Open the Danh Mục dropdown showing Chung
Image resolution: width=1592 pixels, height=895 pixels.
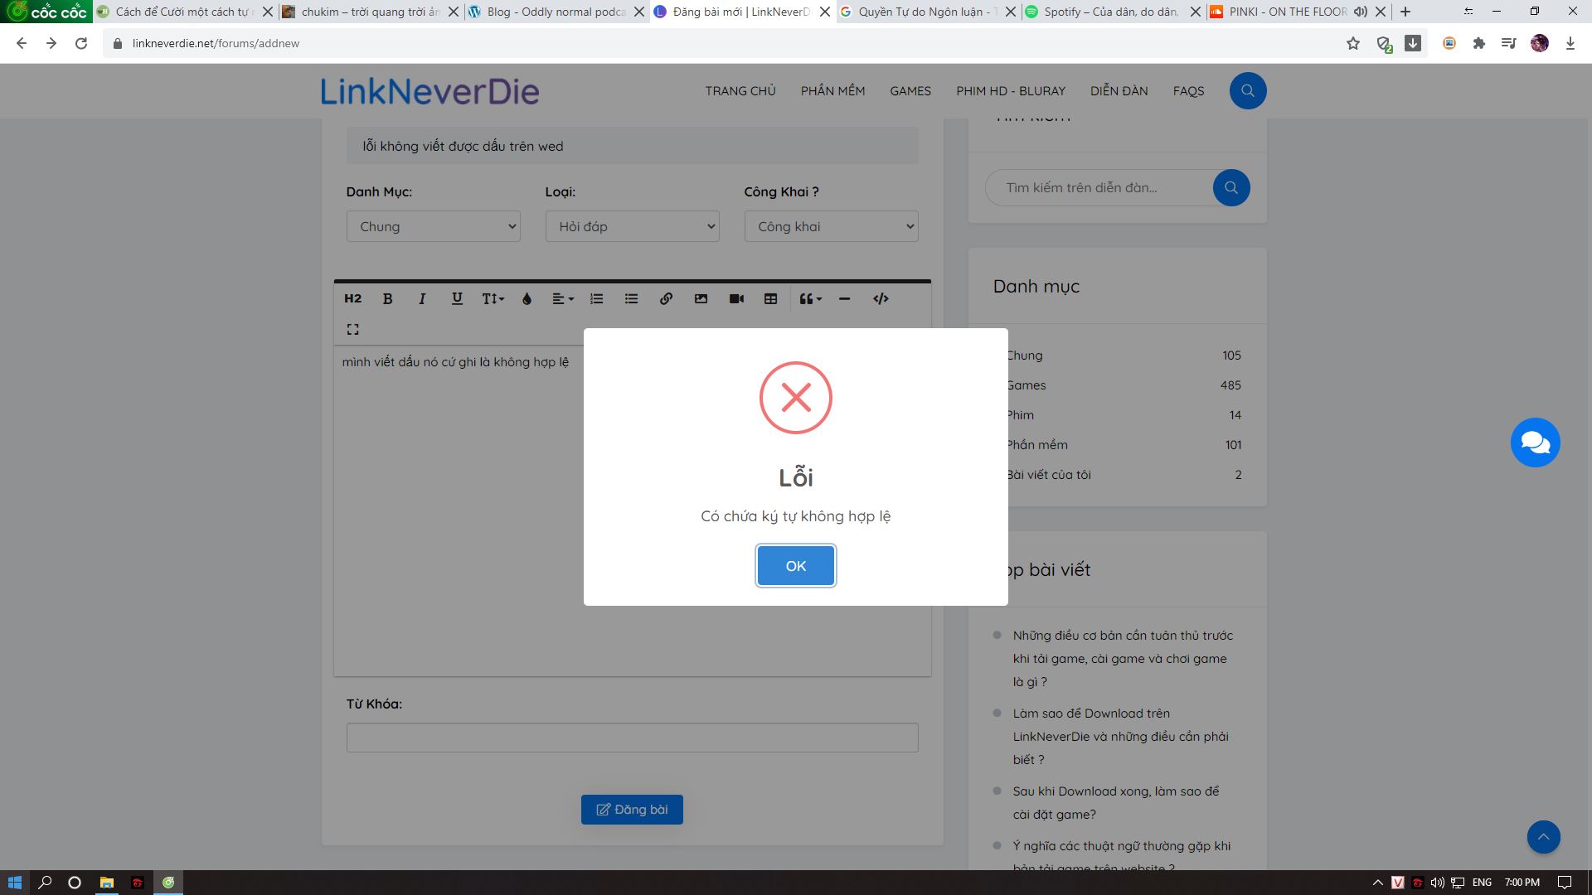point(433,226)
